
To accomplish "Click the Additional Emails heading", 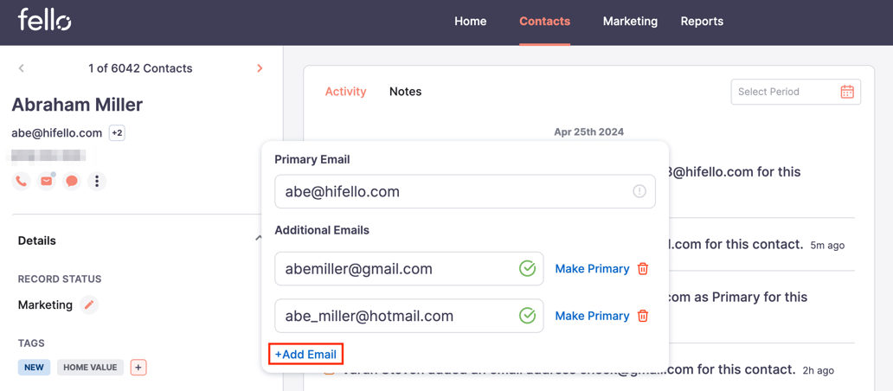I will click(x=322, y=230).
